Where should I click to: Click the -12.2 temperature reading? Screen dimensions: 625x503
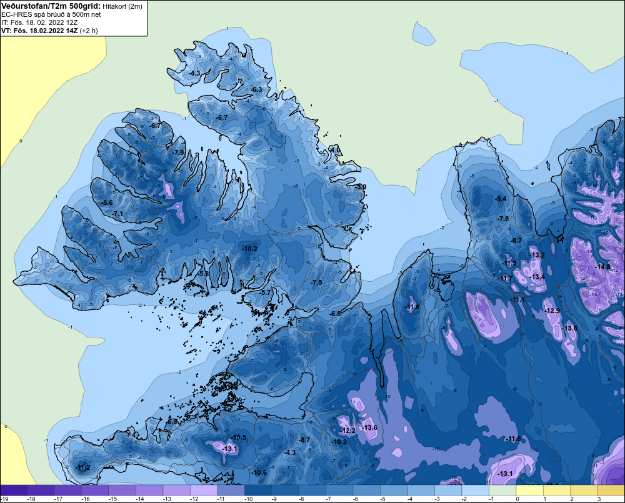coord(348,431)
